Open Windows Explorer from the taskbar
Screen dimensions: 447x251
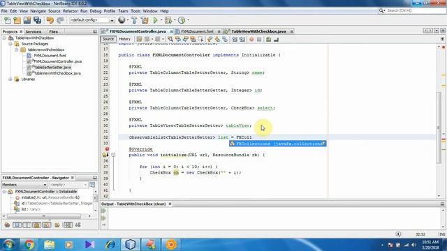[x=49, y=245]
